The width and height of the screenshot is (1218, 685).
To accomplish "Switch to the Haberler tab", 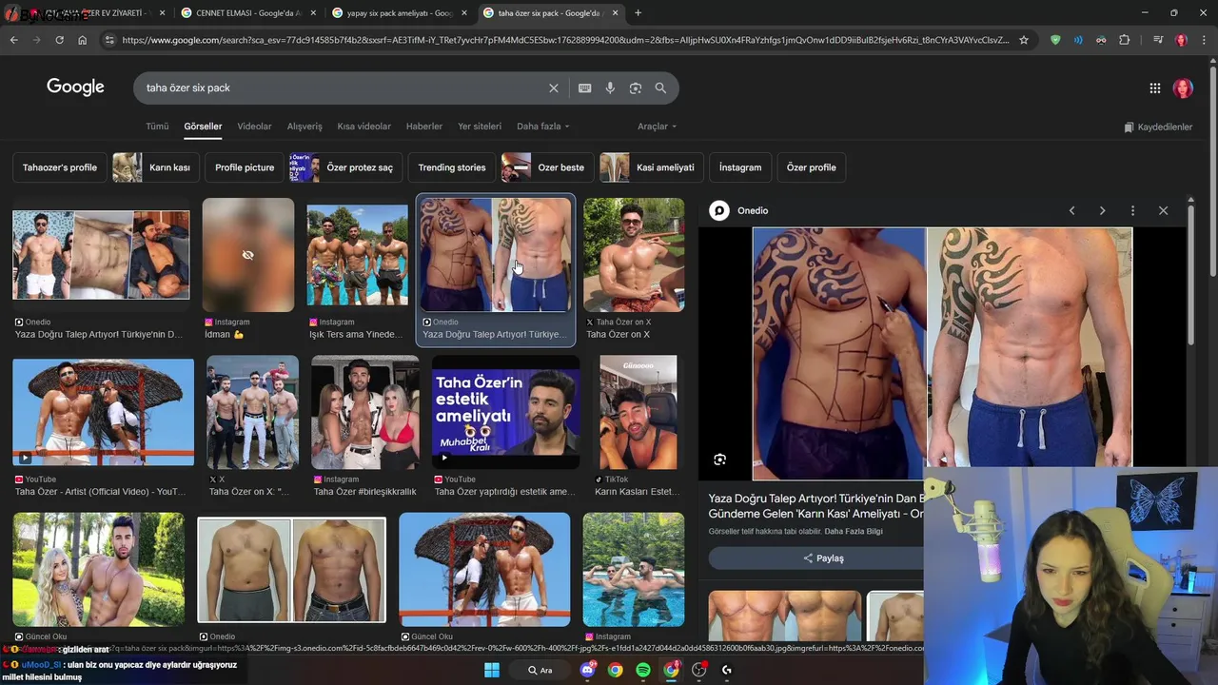I will (424, 127).
